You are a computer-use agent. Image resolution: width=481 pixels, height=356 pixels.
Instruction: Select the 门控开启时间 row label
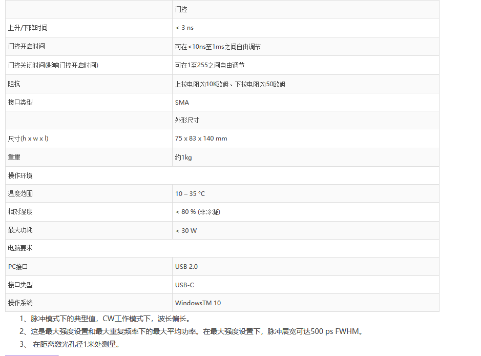(x=27, y=46)
